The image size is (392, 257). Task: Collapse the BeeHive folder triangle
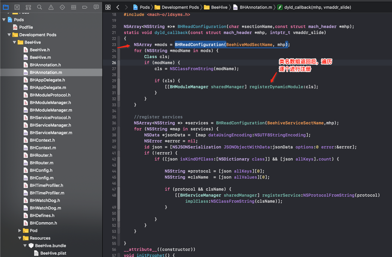tap(14, 42)
